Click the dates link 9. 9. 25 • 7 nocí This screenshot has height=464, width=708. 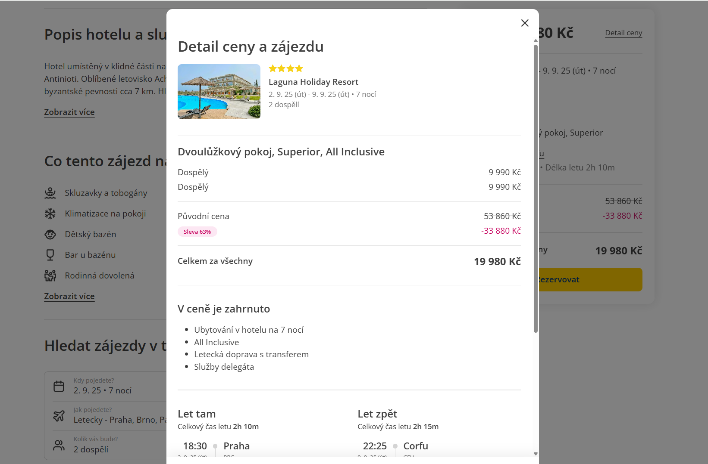click(577, 71)
